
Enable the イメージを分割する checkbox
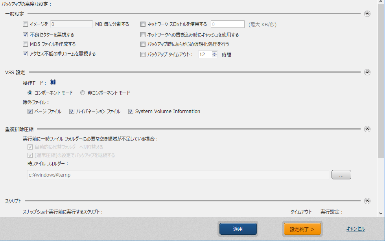click(26, 24)
